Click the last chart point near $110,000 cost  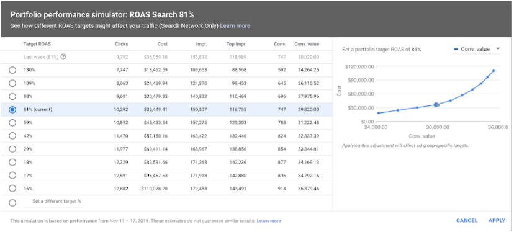pos(494,71)
